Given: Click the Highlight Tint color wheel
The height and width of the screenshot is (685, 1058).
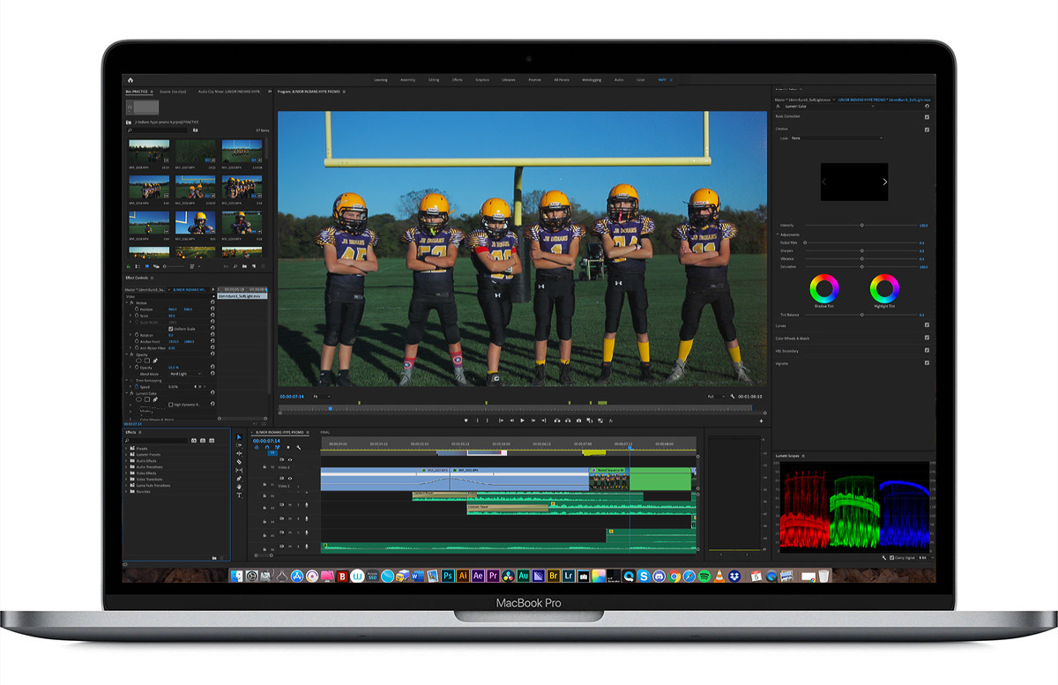Looking at the screenshot, I should point(884,288).
